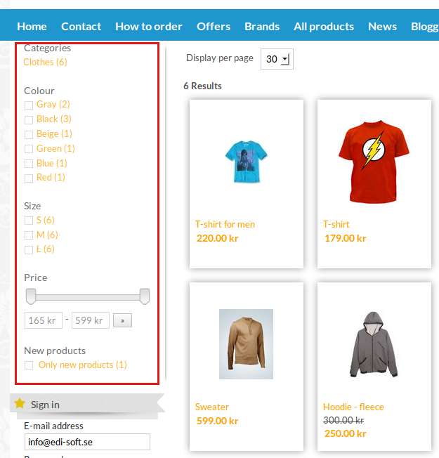
Task: Focus the minimum price field 165 kr
Action: 44,320
